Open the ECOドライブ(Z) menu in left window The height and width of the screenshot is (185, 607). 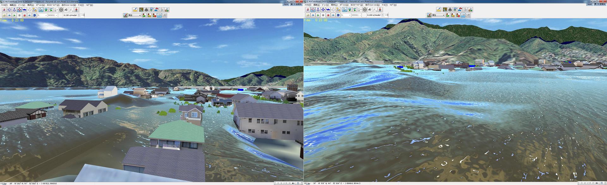coord(53,5)
